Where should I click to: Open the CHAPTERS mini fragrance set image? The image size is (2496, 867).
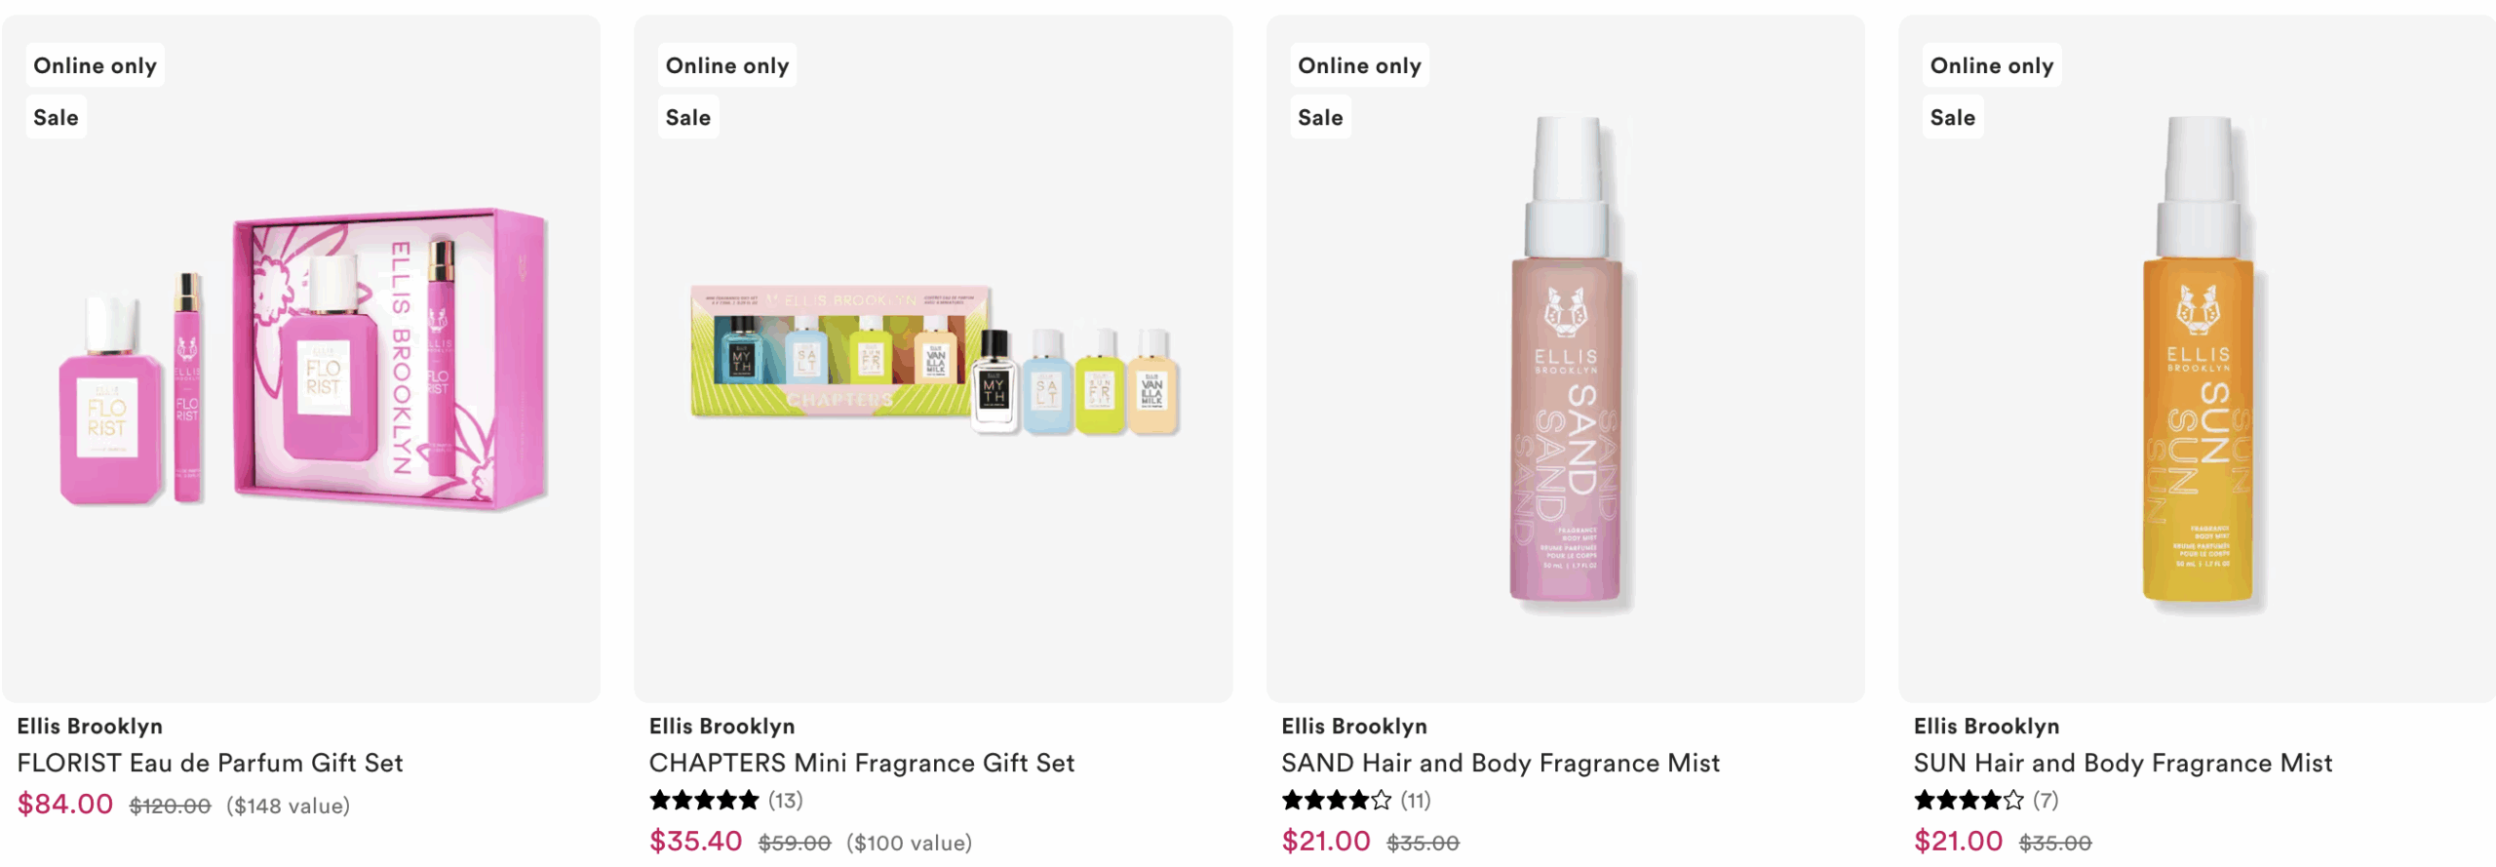pos(934,360)
